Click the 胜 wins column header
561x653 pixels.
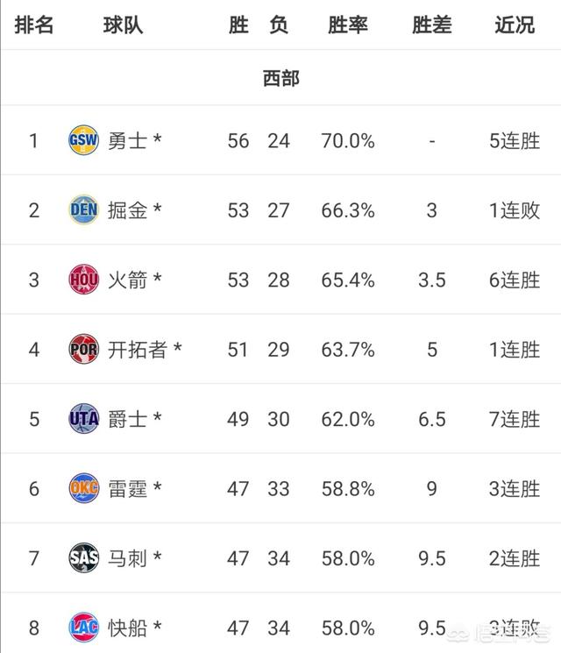pyautogui.click(x=238, y=25)
